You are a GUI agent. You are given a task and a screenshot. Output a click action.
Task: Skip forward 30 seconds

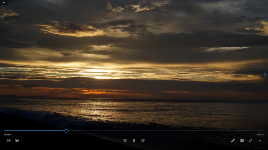pyautogui.click(x=143, y=140)
